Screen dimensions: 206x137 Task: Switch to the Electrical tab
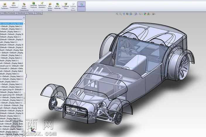[21, 13]
